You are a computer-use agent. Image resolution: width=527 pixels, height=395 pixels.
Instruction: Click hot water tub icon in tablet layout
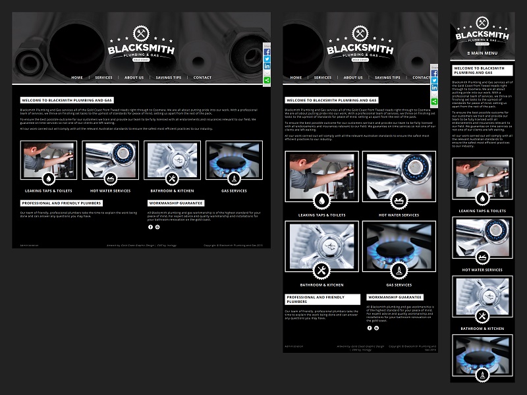pyautogui.click(x=399, y=200)
